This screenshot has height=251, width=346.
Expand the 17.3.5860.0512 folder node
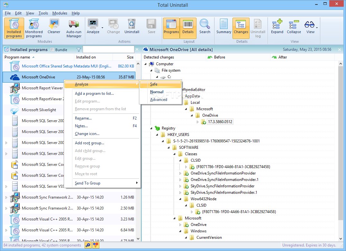point(198,122)
